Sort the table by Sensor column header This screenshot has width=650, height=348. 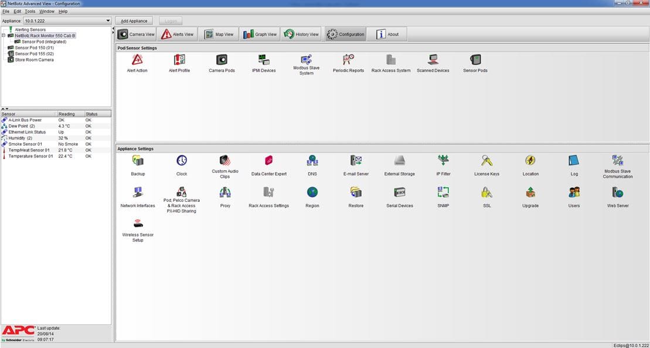tap(29, 114)
